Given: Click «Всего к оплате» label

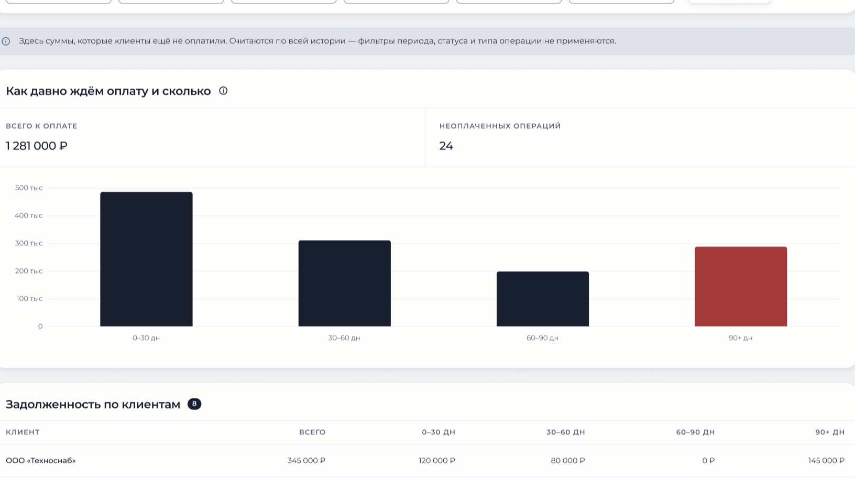Looking at the screenshot, I should tap(41, 126).
